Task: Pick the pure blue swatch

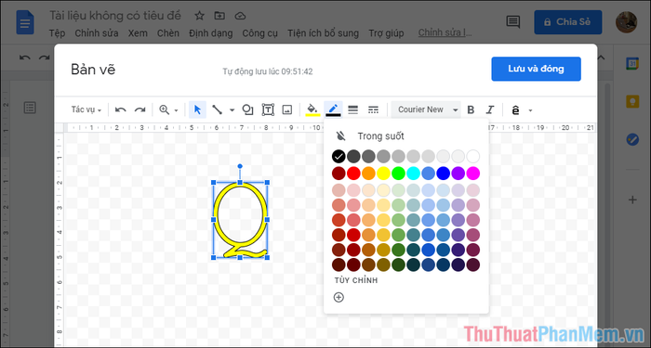Action: (x=444, y=174)
